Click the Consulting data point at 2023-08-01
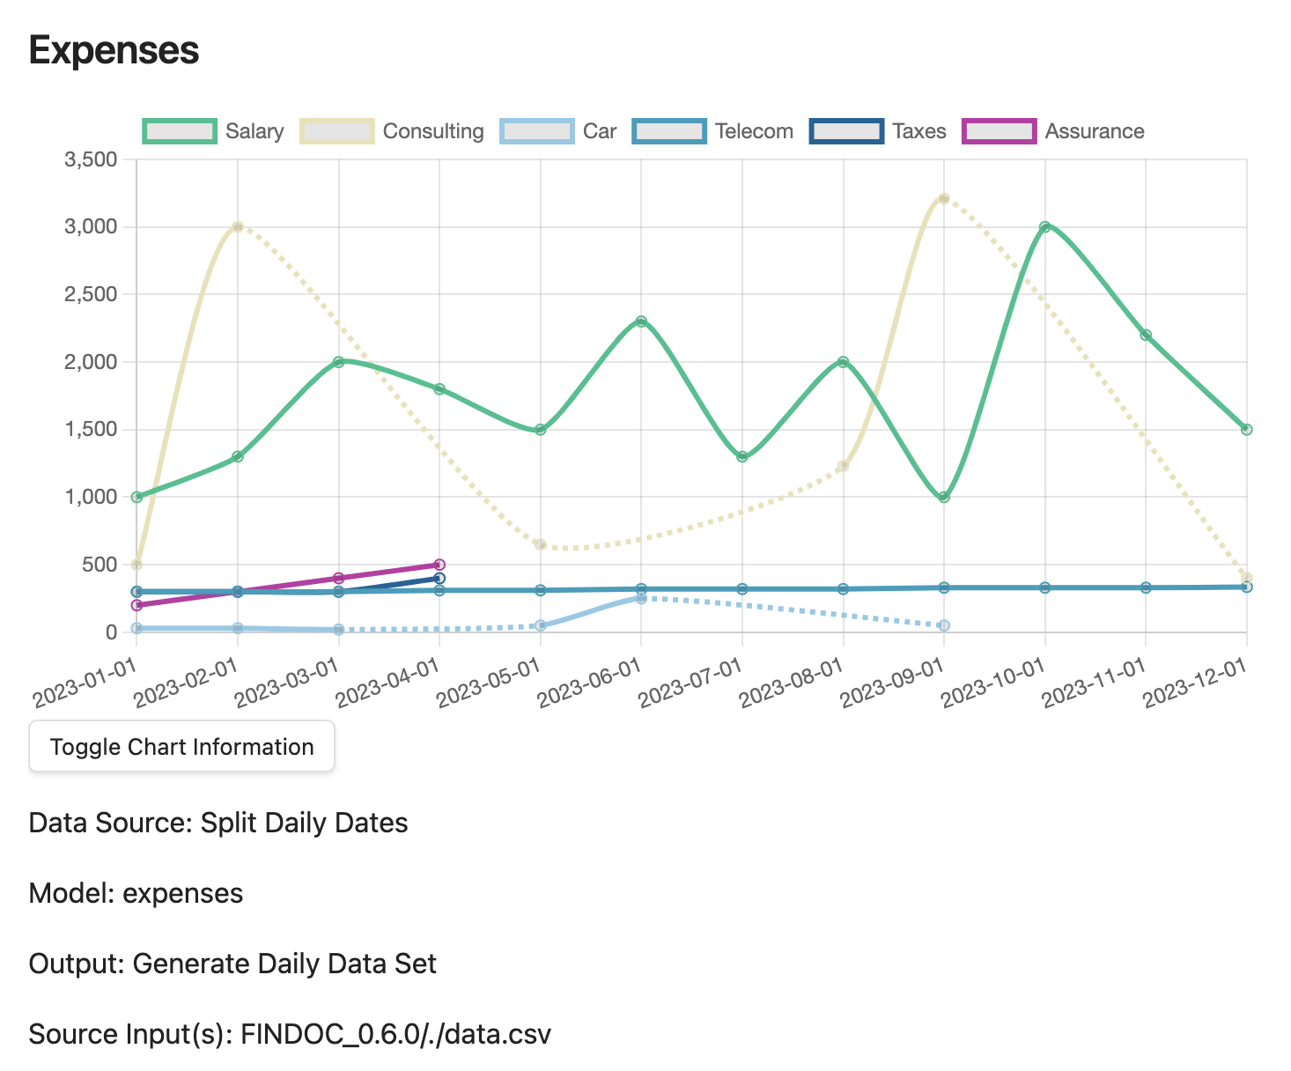 [844, 466]
